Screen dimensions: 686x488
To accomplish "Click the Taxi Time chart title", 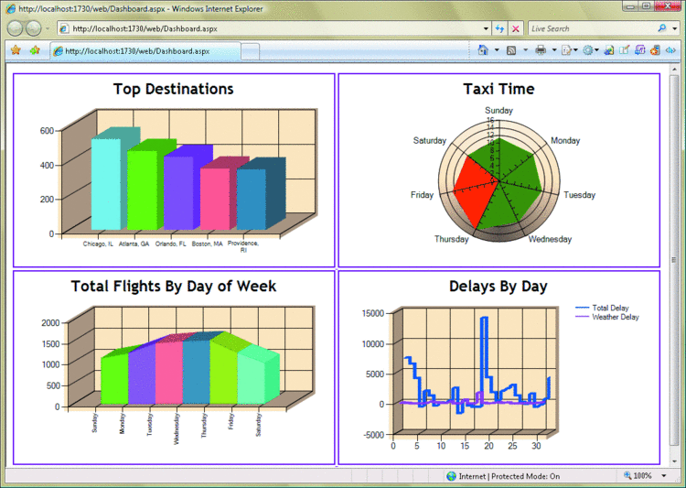I will 498,89.
